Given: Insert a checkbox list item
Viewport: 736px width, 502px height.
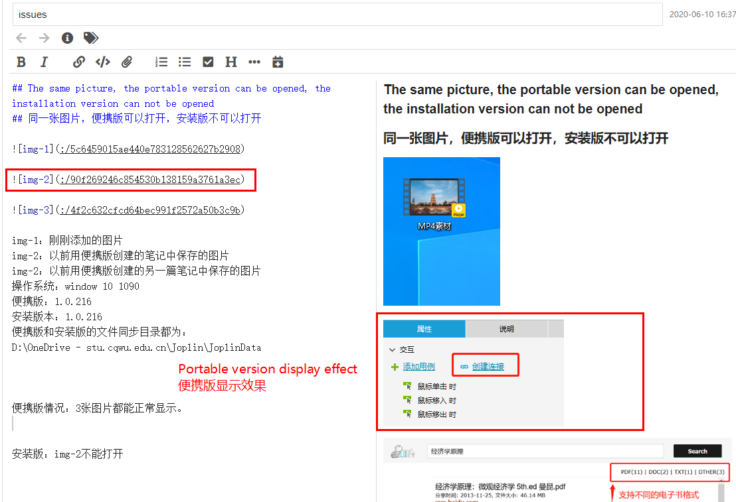Looking at the screenshot, I should 208,61.
